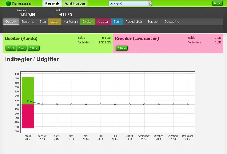Click the Debitor (Kunde) heading

click(21, 39)
